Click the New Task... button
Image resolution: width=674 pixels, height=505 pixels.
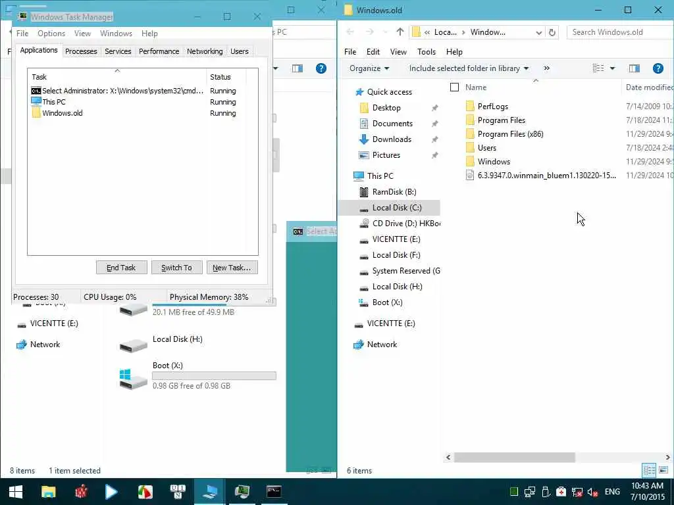[x=232, y=268]
